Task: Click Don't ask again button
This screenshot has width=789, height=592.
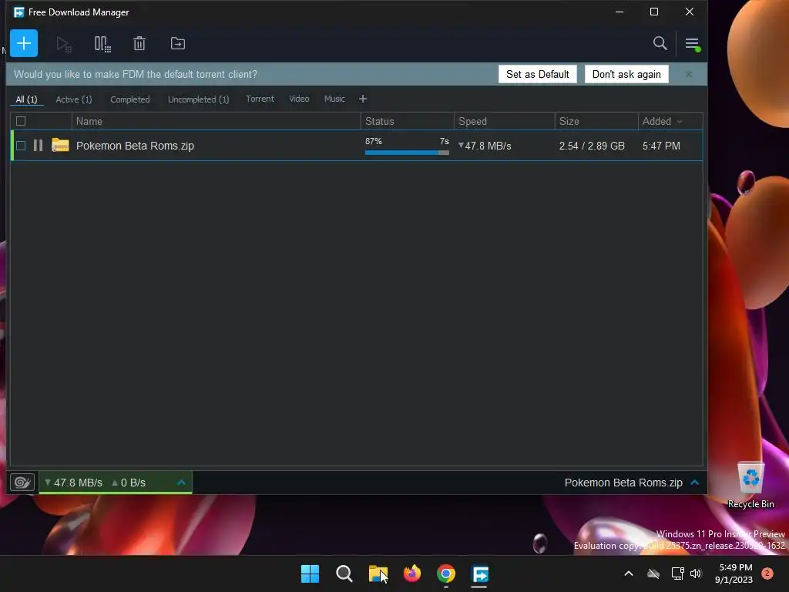Action: pos(626,74)
